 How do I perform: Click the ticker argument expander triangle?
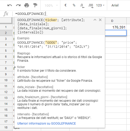pos(15,67)
